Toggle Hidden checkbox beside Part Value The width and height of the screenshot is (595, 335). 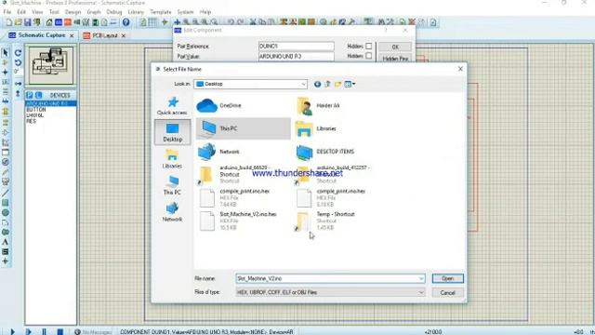368,56
